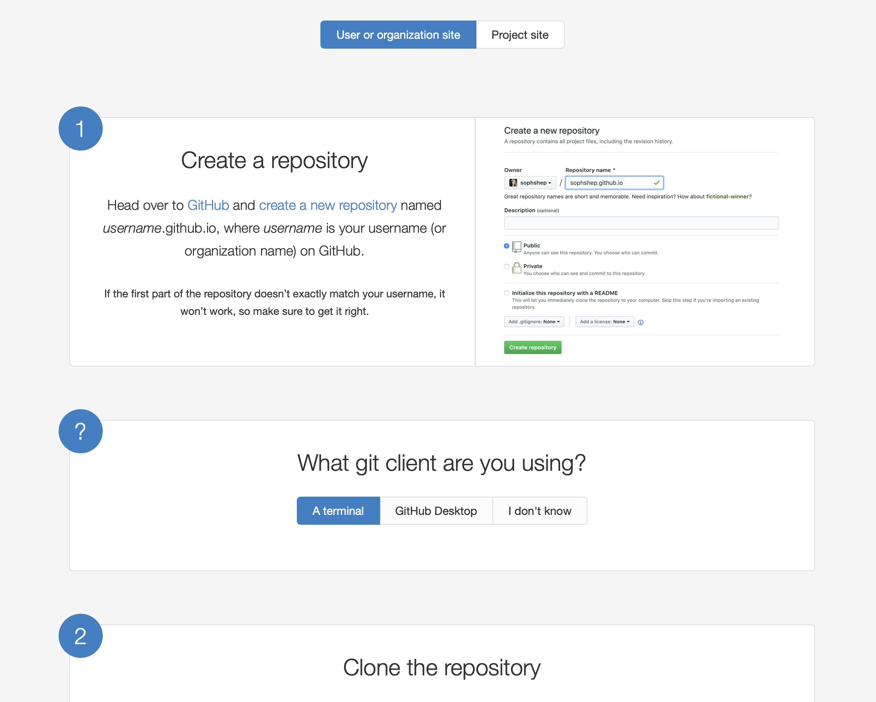Click the question mark circle badge
Viewport: 876px width, 702px height.
click(x=80, y=431)
